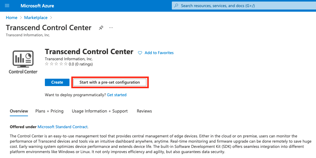Click the first rating star
316x158 pixels.
47,64
